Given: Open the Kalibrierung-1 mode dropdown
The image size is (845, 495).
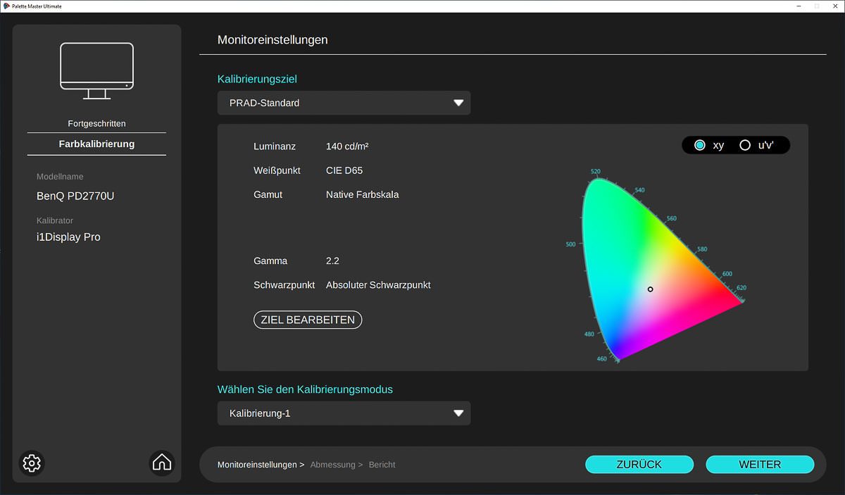Looking at the screenshot, I should click(343, 413).
